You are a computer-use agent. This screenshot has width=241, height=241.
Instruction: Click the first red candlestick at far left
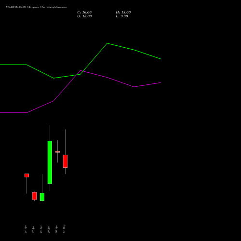coord(27,175)
